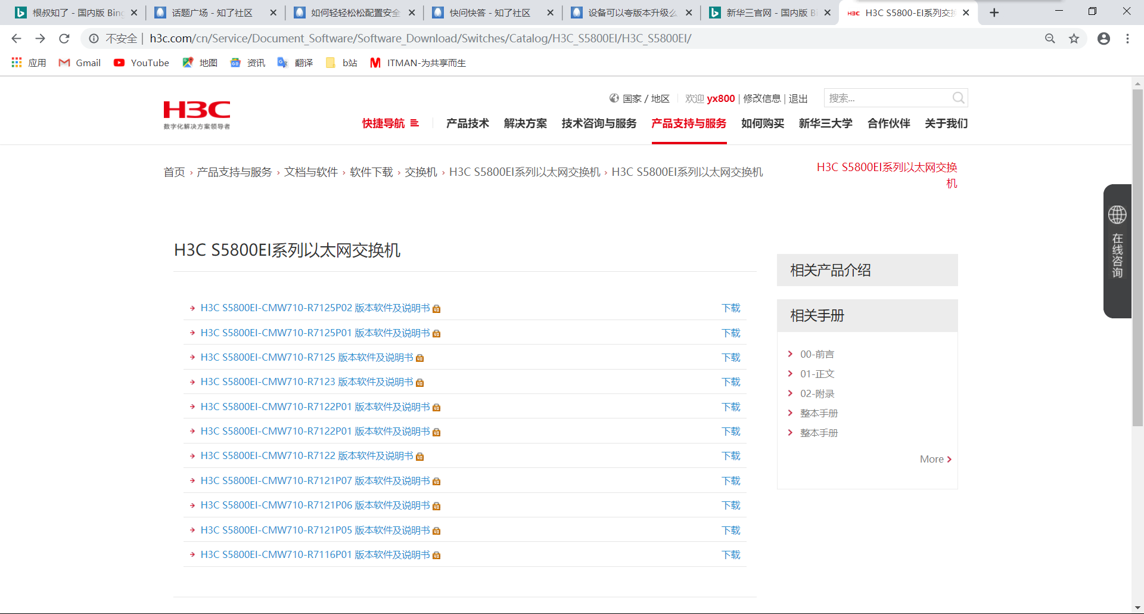Reload the current page

pos(64,39)
